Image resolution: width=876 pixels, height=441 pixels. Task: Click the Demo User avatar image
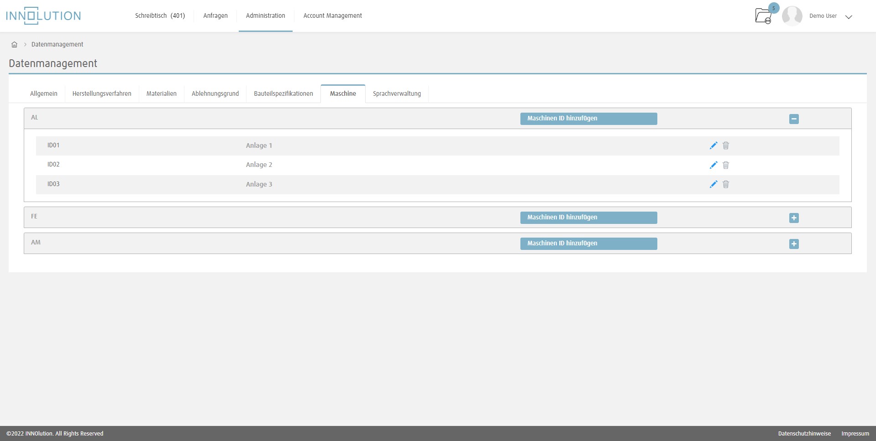pyautogui.click(x=792, y=16)
